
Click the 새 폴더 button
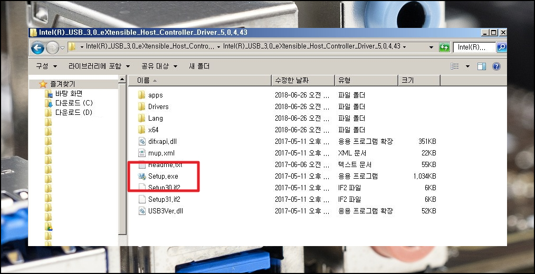point(199,66)
